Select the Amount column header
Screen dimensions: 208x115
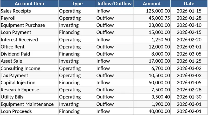152,4
